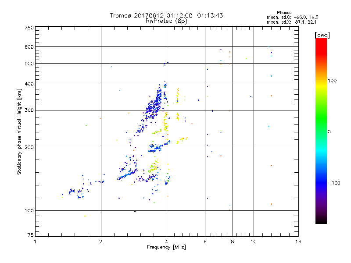Screen dimensions: 351x263
Task: Click the colorbar tick label '0'
Action: point(329,132)
